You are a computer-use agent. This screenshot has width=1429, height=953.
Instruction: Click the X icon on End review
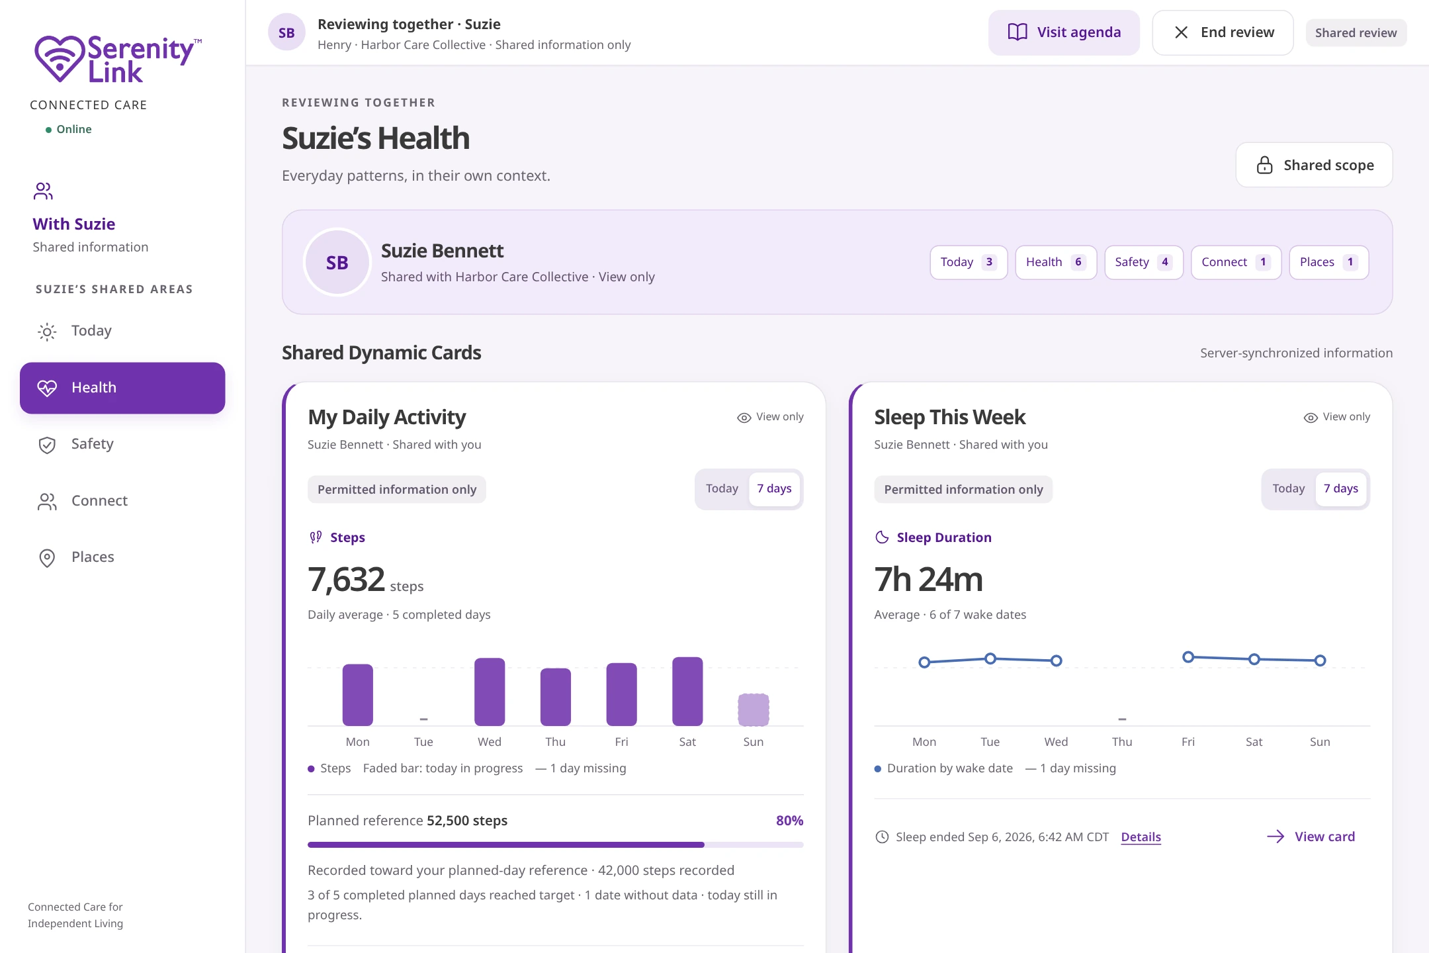click(x=1181, y=32)
